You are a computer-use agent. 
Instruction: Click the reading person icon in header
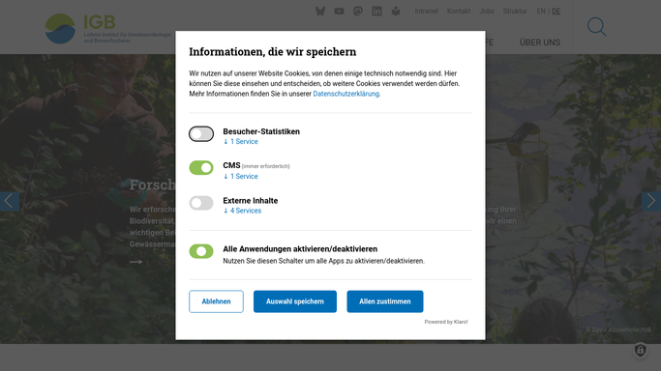pos(396,12)
